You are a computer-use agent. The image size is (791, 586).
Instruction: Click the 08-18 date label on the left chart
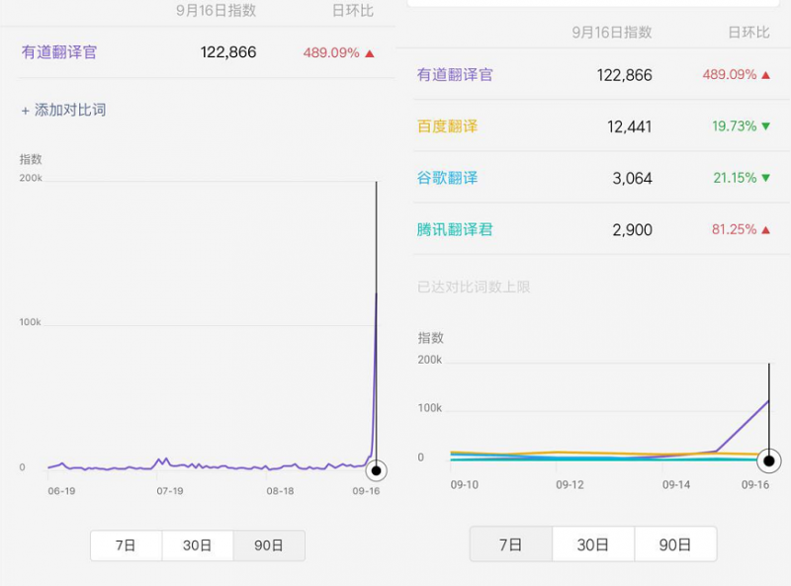tap(280, 491)
